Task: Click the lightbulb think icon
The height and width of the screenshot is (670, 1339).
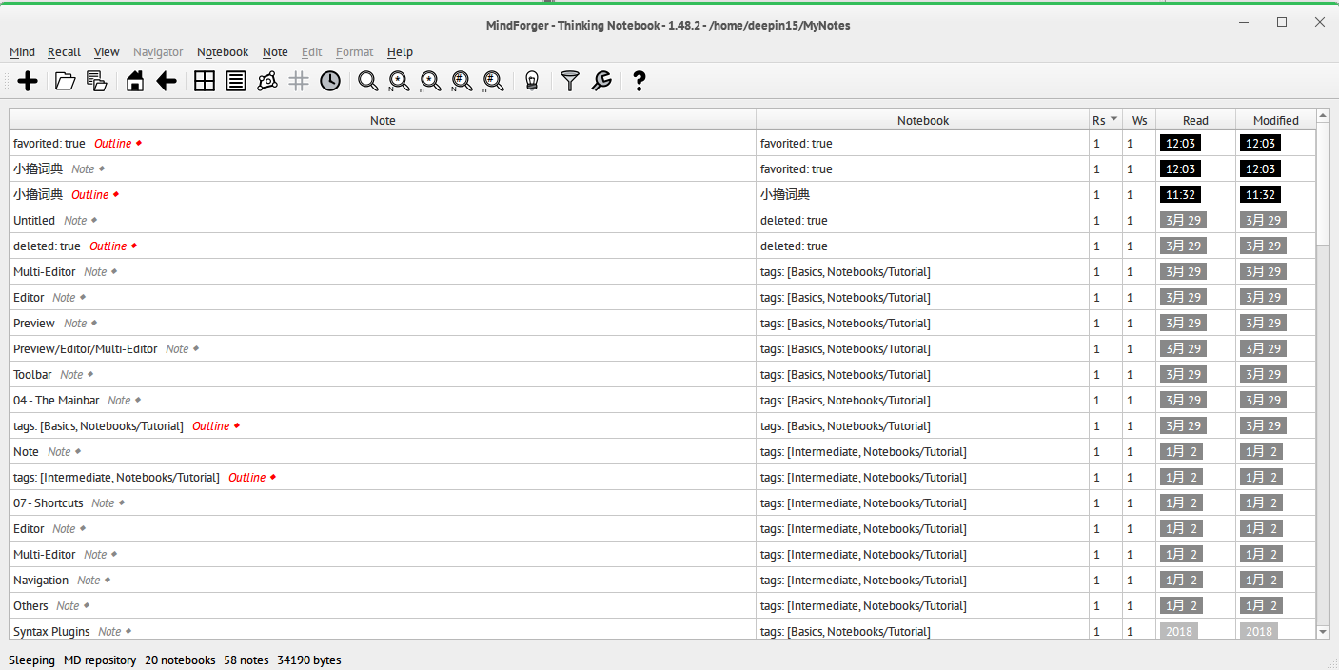Action: pyautogui.click(x=532, y=82)
